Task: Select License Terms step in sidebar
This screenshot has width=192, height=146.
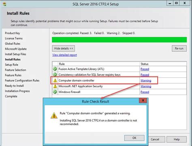Action: [x=14, y=38]
